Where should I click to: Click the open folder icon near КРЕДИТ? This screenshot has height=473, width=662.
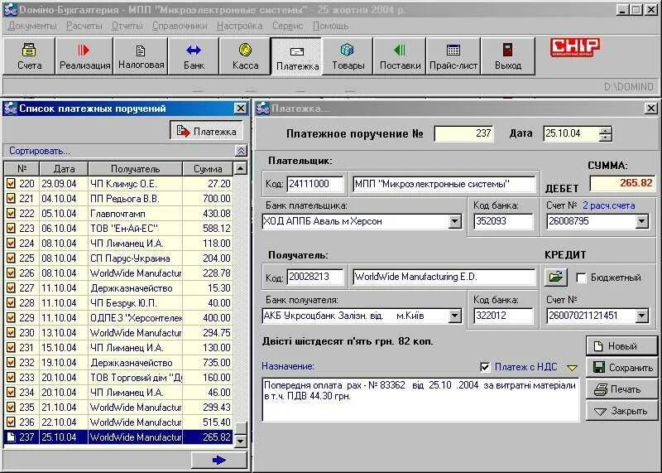(555, 277)
